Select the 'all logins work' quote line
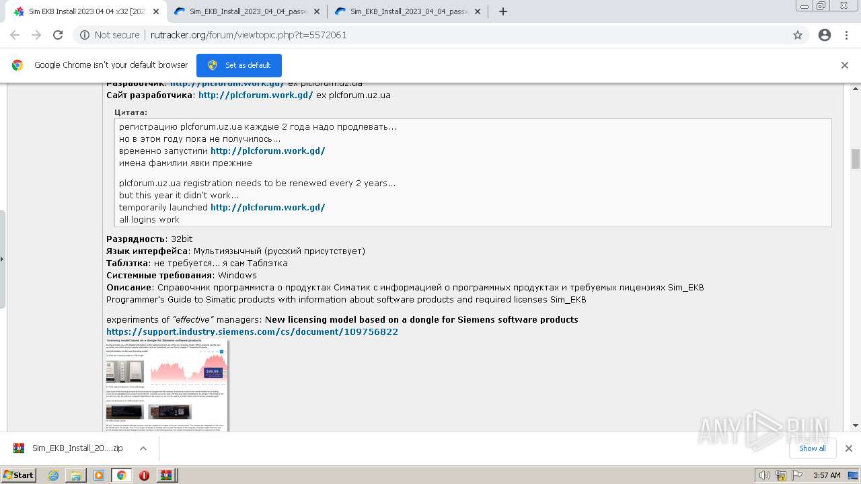This screenshot has width=861, height=484. coord(149,220)
